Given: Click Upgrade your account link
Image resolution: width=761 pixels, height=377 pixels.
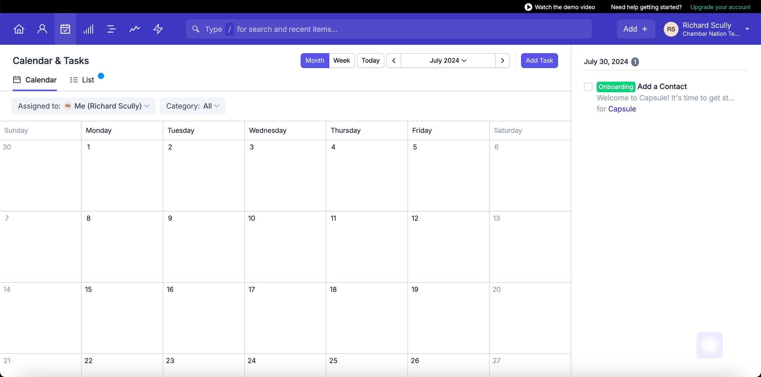Looking at the screenshot, I should tap(720, 7).
